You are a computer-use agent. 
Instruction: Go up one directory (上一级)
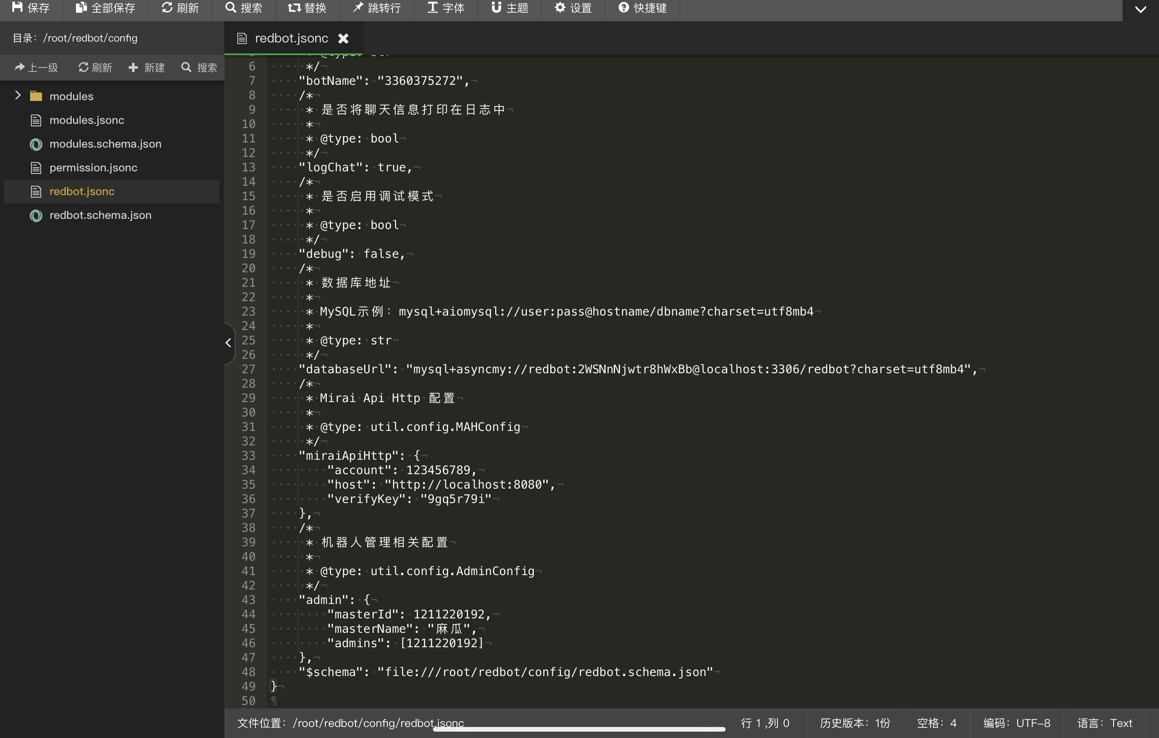pos(36,67)
